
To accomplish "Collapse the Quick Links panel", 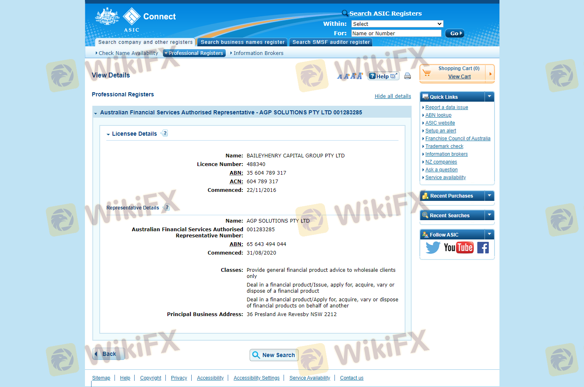I will coord(489,97).
